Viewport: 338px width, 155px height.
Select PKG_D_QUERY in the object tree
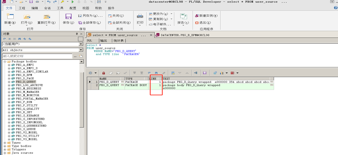click(26, 82)
